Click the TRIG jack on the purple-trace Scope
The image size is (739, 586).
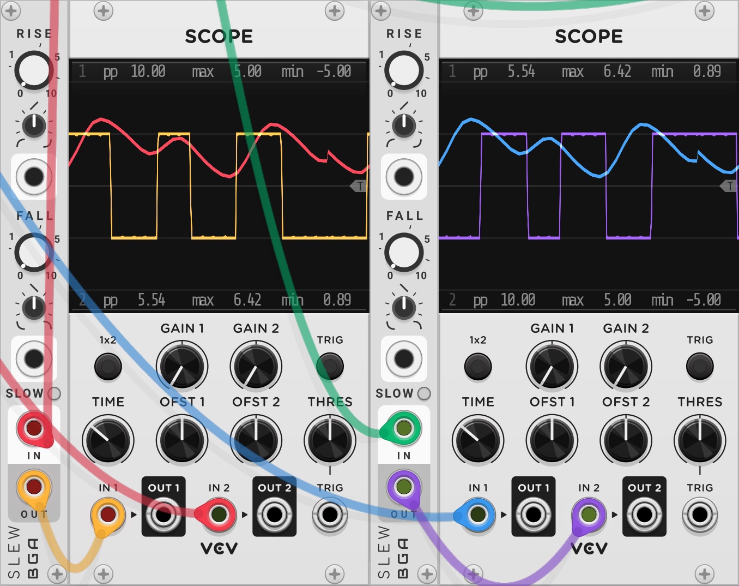click(700, 515)
